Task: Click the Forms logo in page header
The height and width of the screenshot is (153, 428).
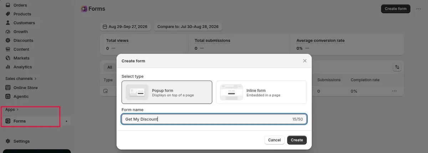Action: pyautogui.click(x=84, y=9)
